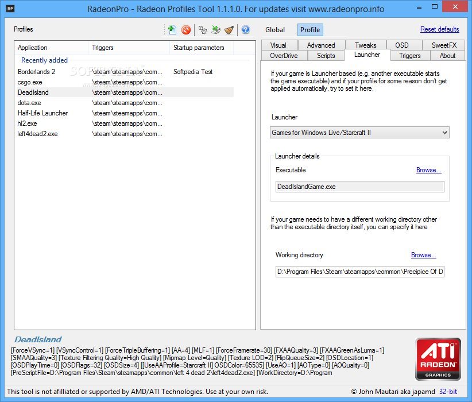The height and width of the screenshot is (402, 472).
Task: Open the Triggers tab
Action: pyautogui.click(x=409, y=56)
